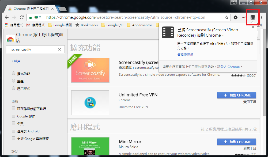Image resolution: width=268 pixels, height=157 pixels.
Task: Select the 應用程式 radio button
Action: tap(13, 88)
